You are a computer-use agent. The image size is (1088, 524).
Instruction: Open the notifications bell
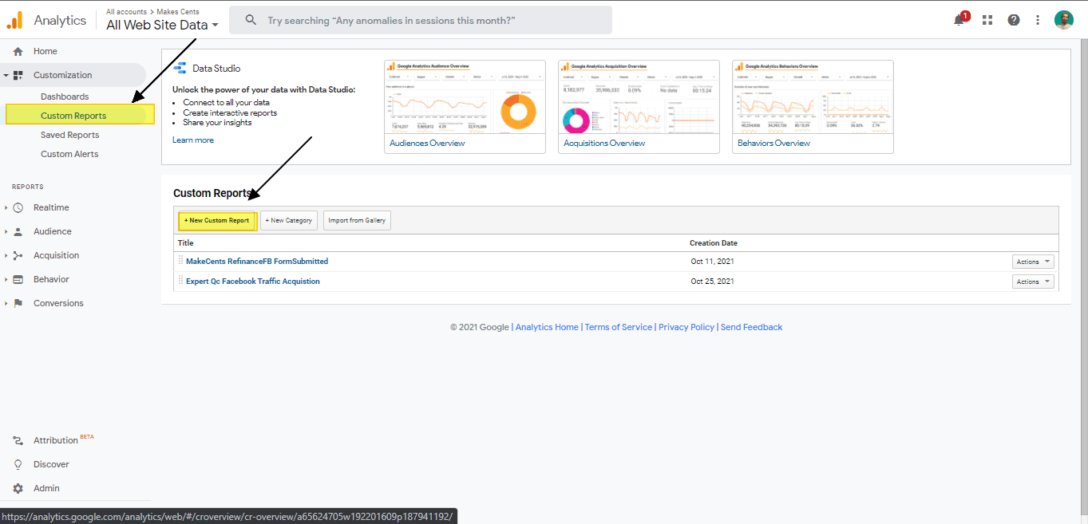(959, 20)
